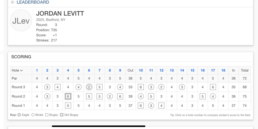Click the Eagle icon in the key
This screenshot has height=129, width=258.
pyautogui.click(x=19, y=115)
